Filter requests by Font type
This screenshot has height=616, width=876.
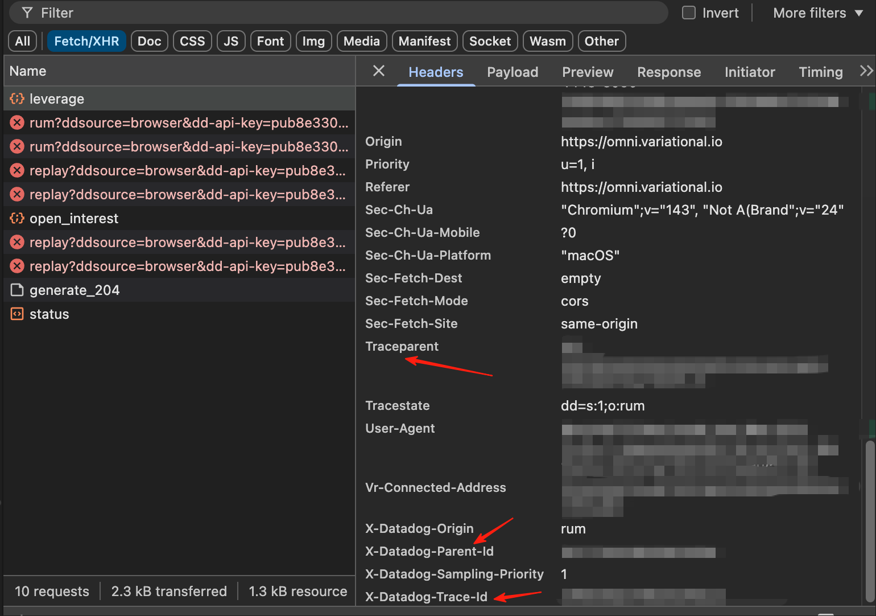(270, 41)
